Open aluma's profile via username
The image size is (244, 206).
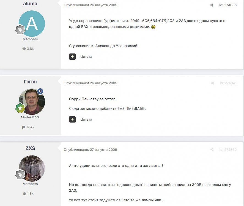pos(30,4)
